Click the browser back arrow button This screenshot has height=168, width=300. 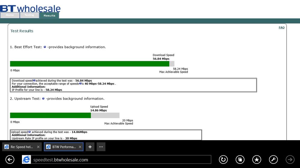pyautogui.click(x=10, y=160)
